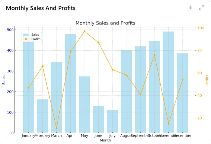The image size is (211, 144).
Task: Click the 100 tick on Profits axis
Action: [201, 28]
